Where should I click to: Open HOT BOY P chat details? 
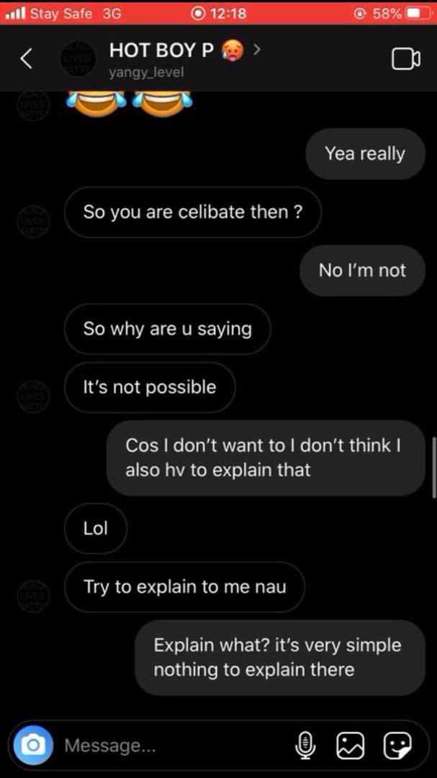pyautogui.click(x=161, y=50)
